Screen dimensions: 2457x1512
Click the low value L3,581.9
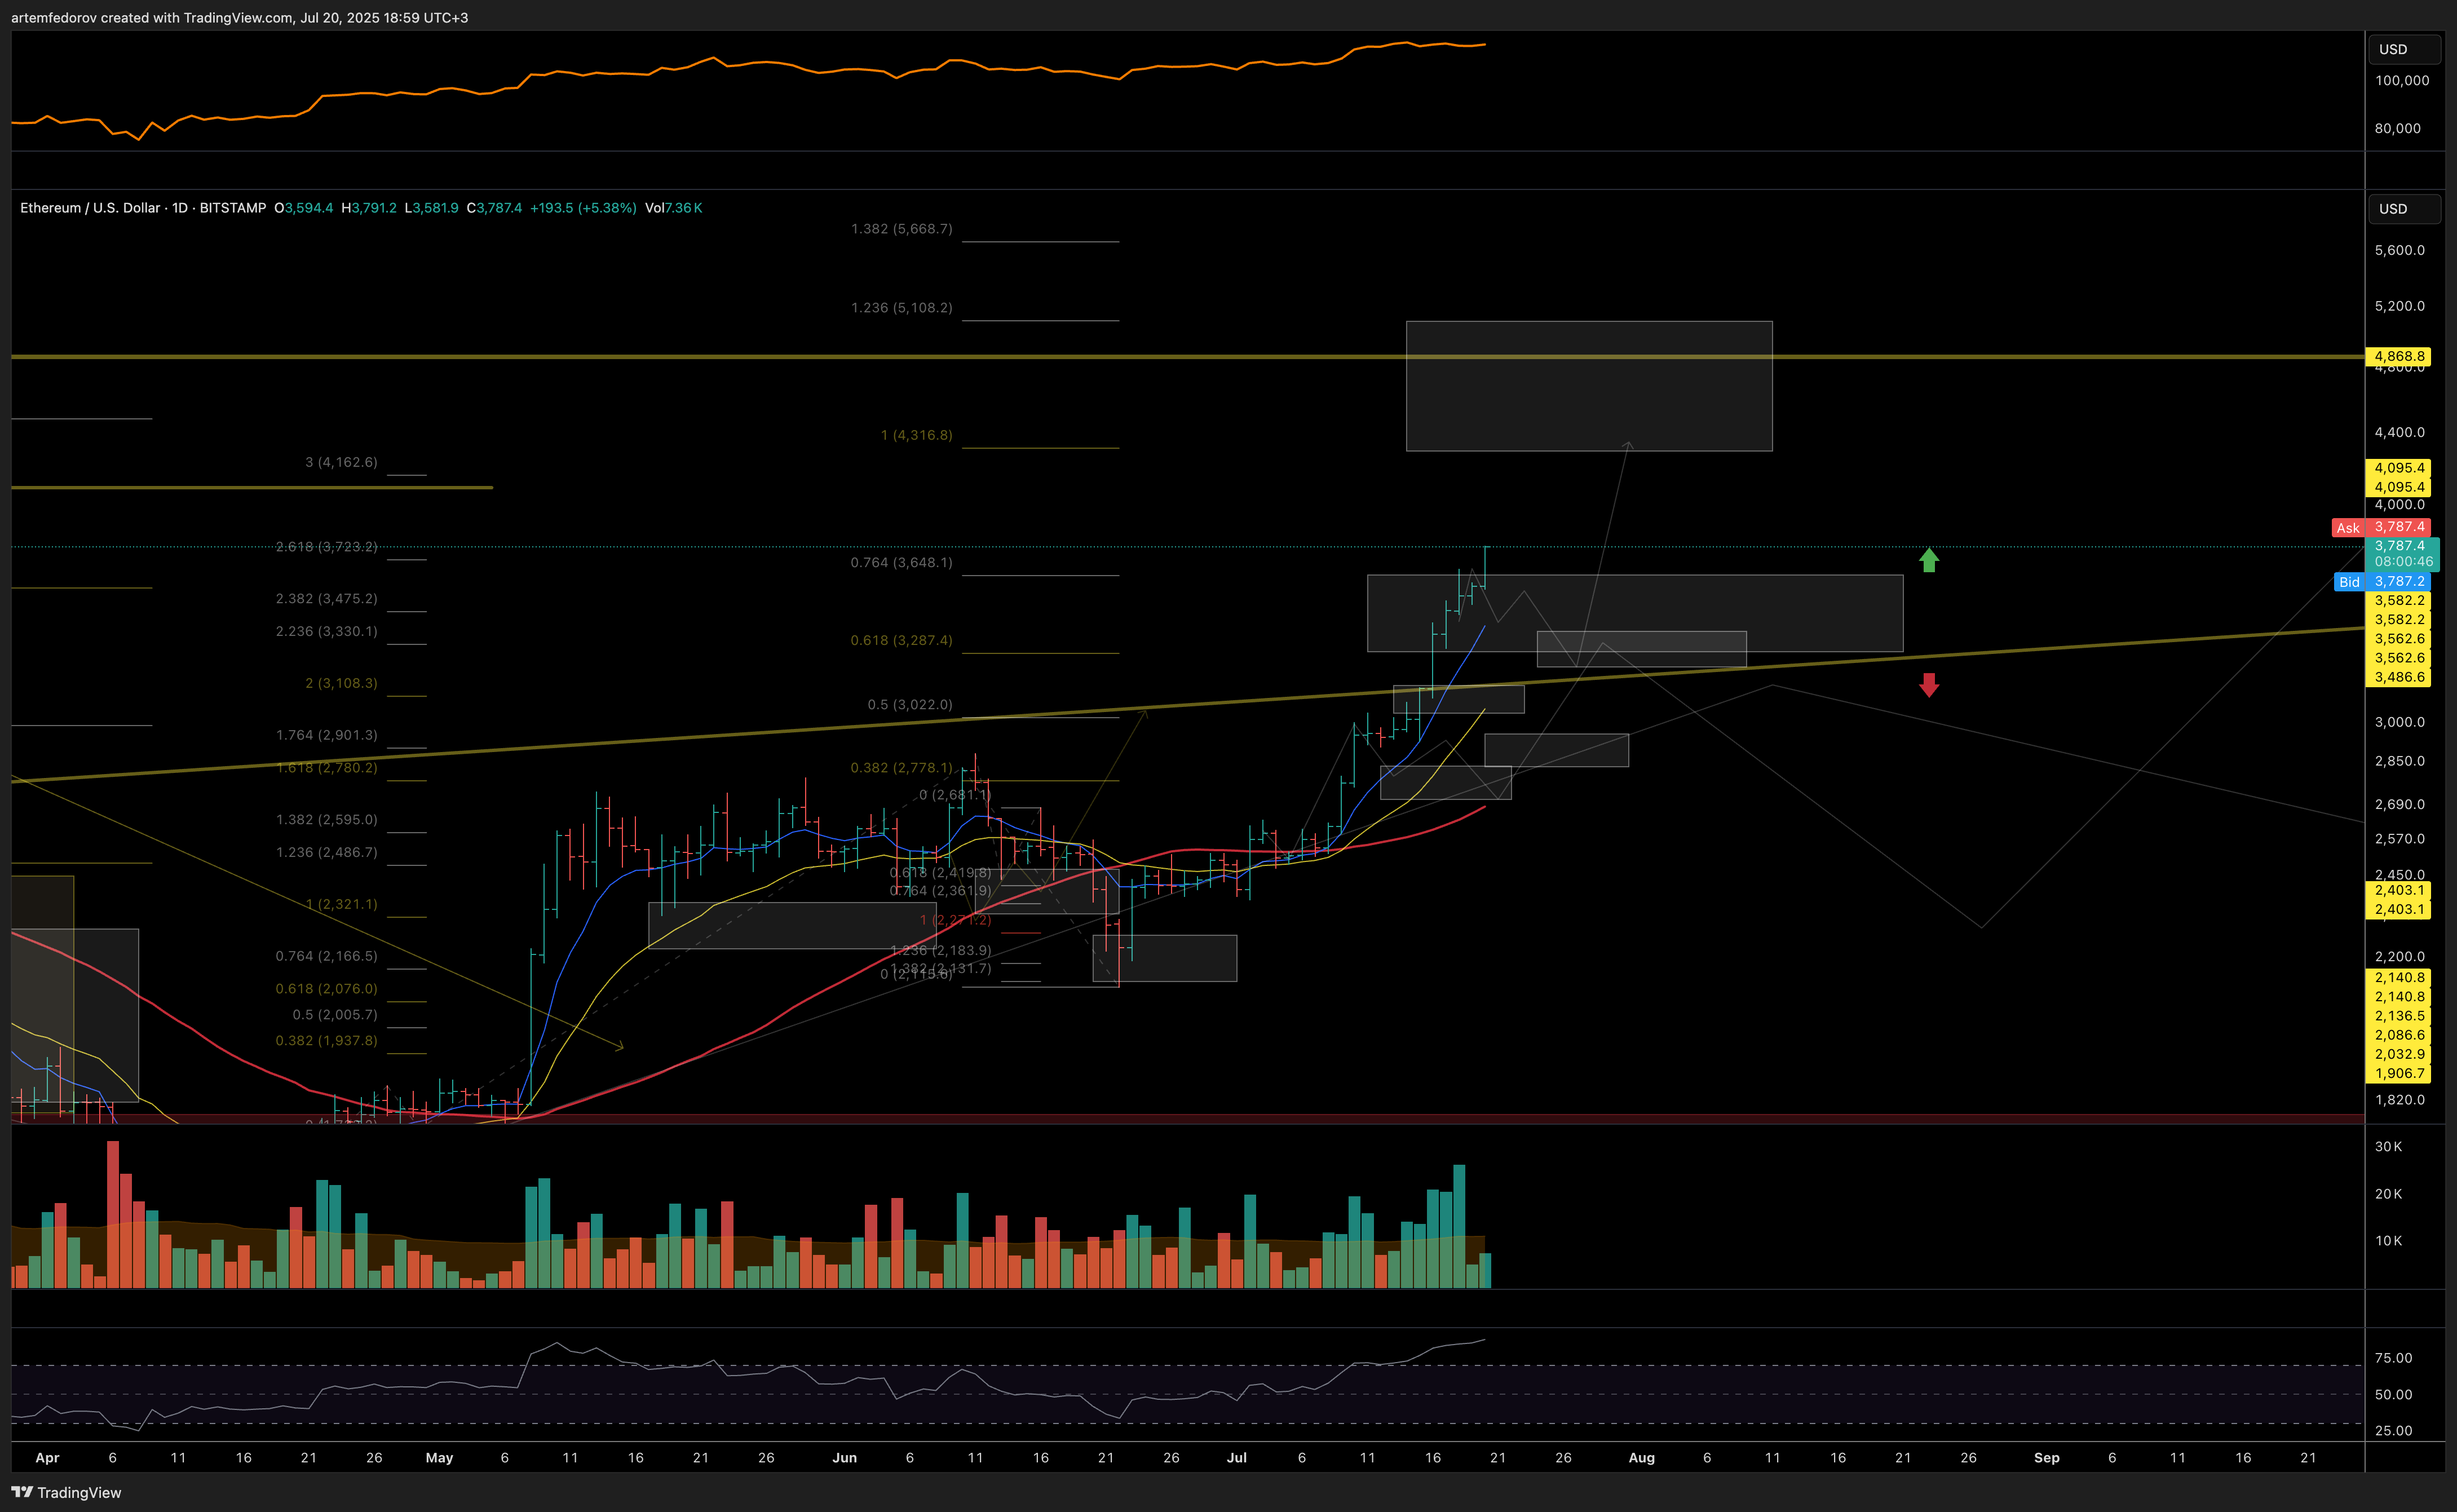click(432, 208)
